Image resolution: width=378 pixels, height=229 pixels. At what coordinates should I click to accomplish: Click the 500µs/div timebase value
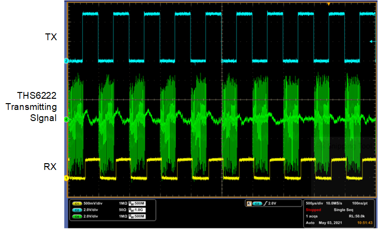314,203
